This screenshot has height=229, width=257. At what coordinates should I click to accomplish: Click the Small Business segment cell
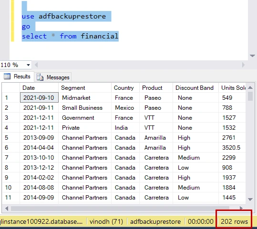(x=85, y=108)
